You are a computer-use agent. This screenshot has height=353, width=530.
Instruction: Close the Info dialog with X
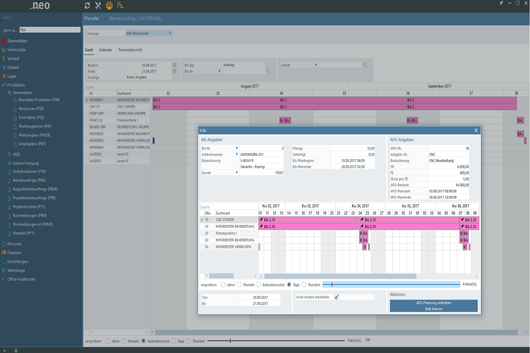(476, 131)
